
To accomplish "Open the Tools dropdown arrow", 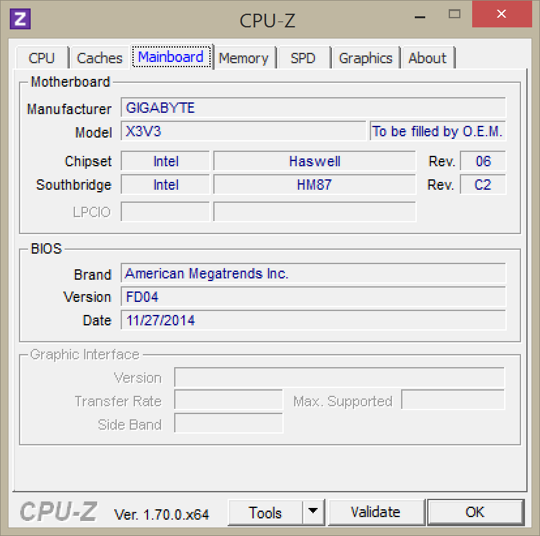I will pyautogui.click(x=314, y=512).
